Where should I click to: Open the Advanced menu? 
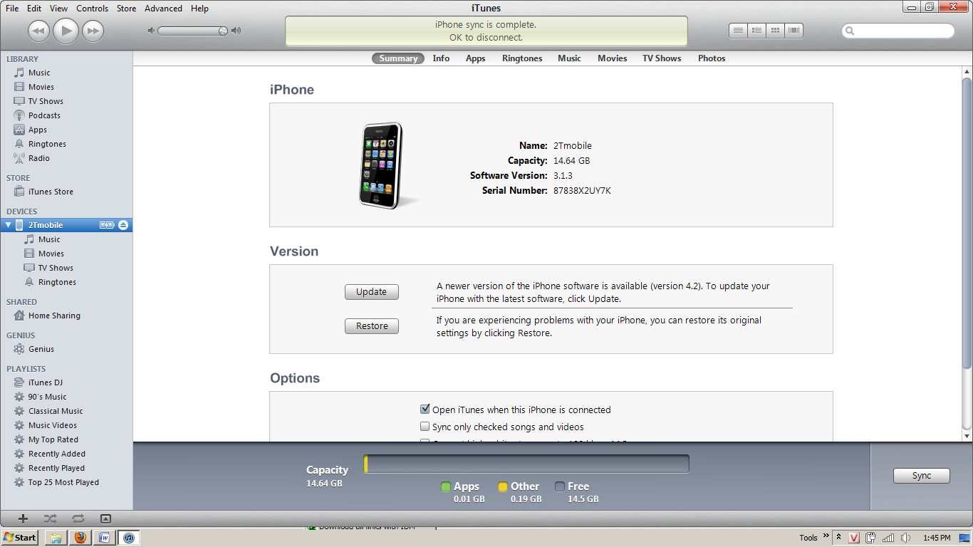click(x=163, y=9)
